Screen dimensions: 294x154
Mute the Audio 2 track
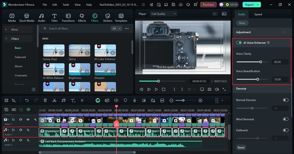pos(21,140)
